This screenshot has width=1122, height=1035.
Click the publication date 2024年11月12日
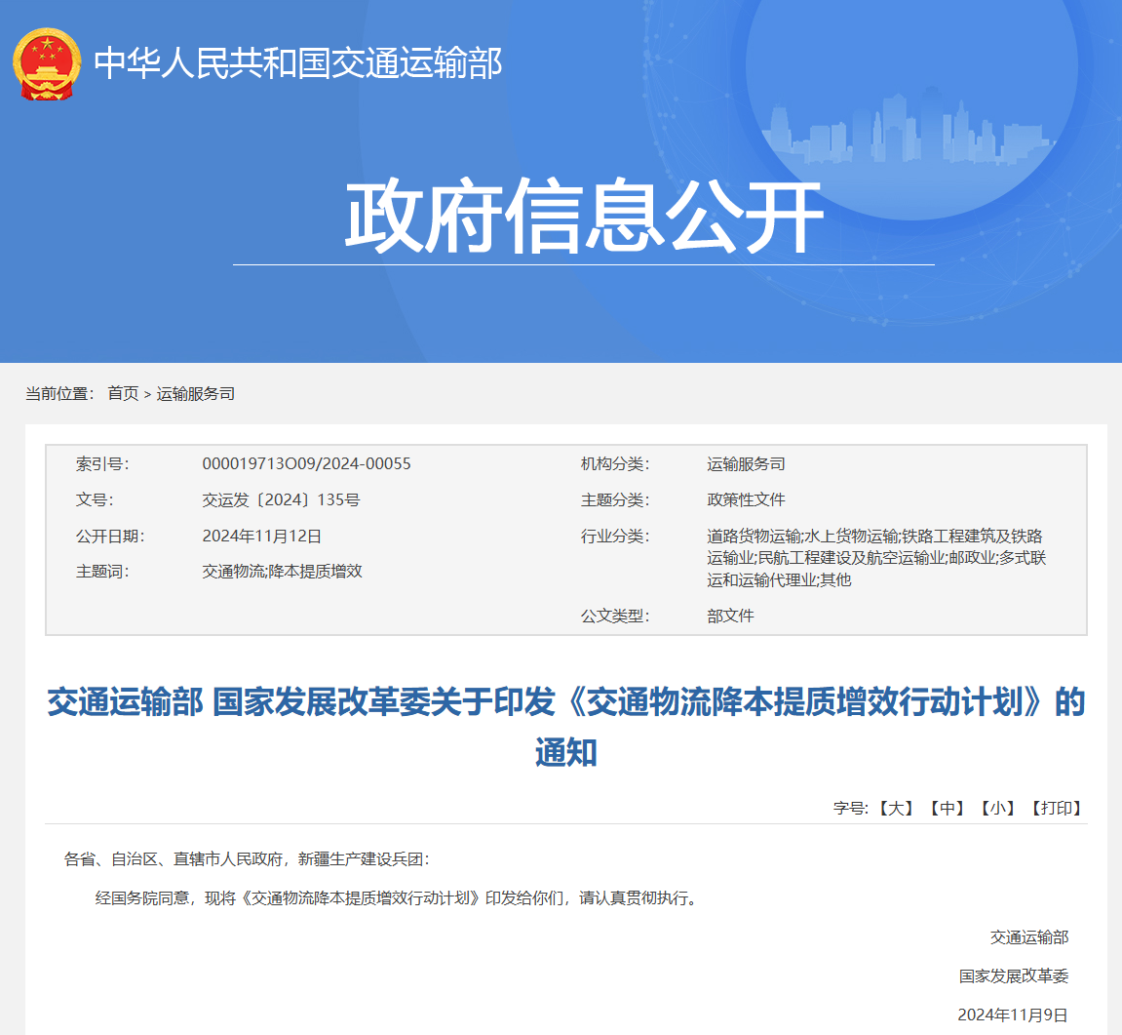pyautogui.click(x=261, y=536)
